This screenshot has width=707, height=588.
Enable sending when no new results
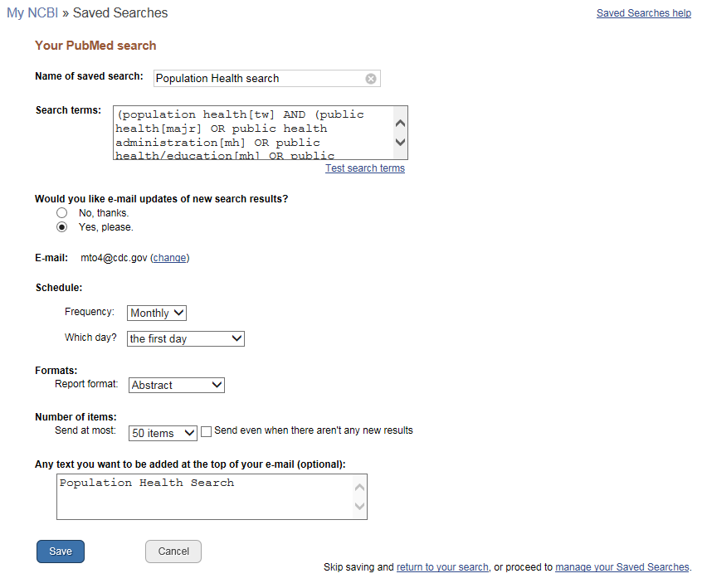click(207, 431)
